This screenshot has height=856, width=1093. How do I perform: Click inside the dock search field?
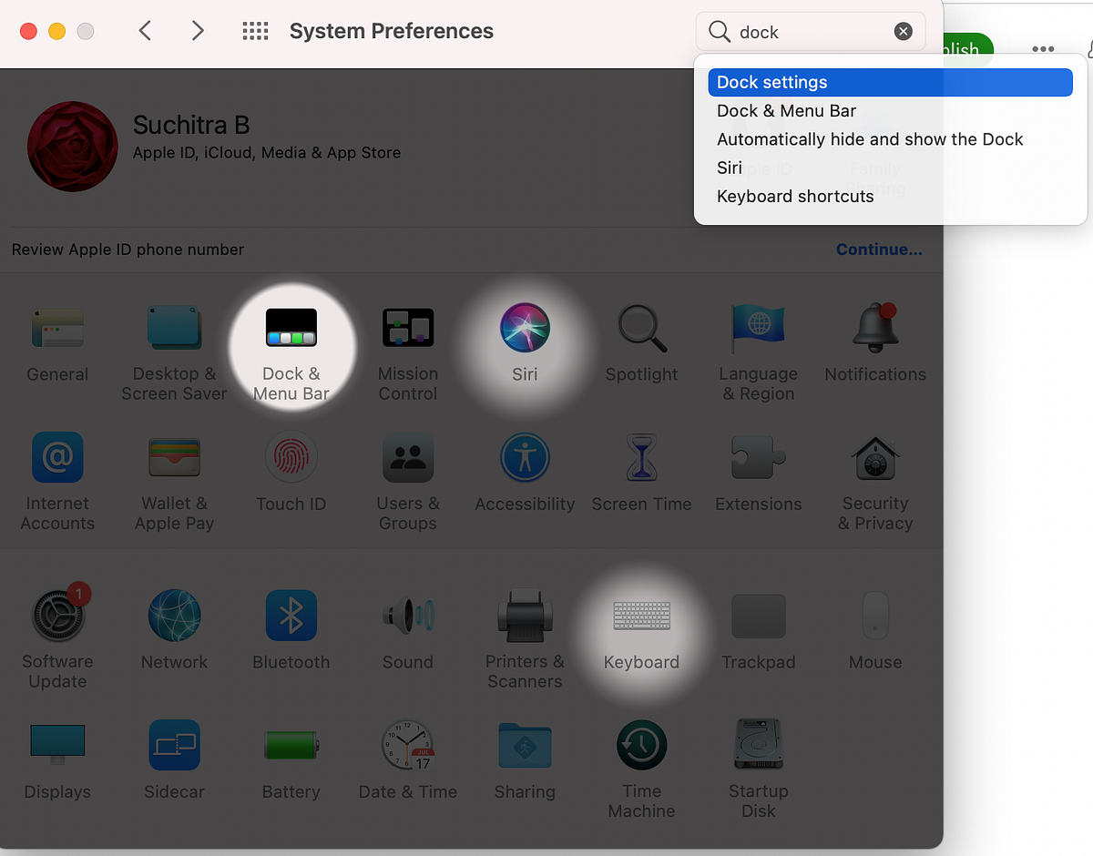pos(811,32)
